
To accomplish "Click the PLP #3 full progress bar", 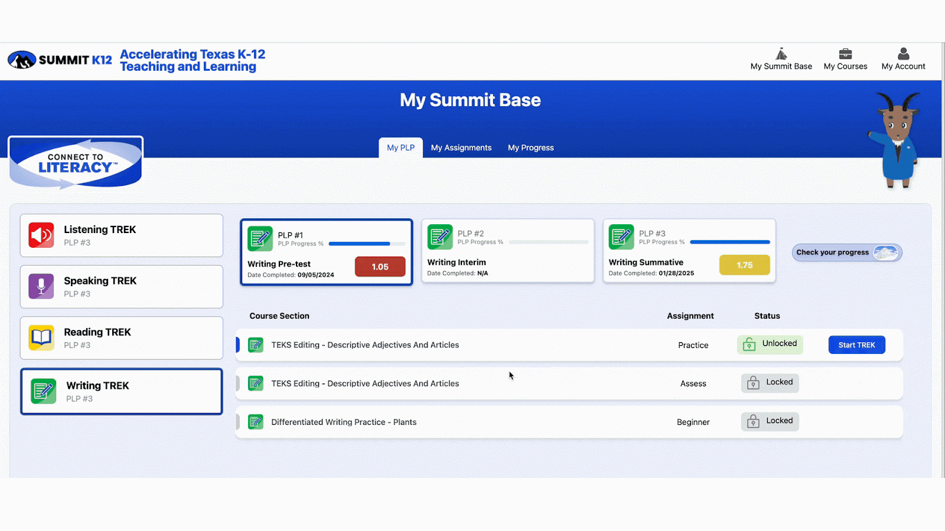I will coord(730,242).
